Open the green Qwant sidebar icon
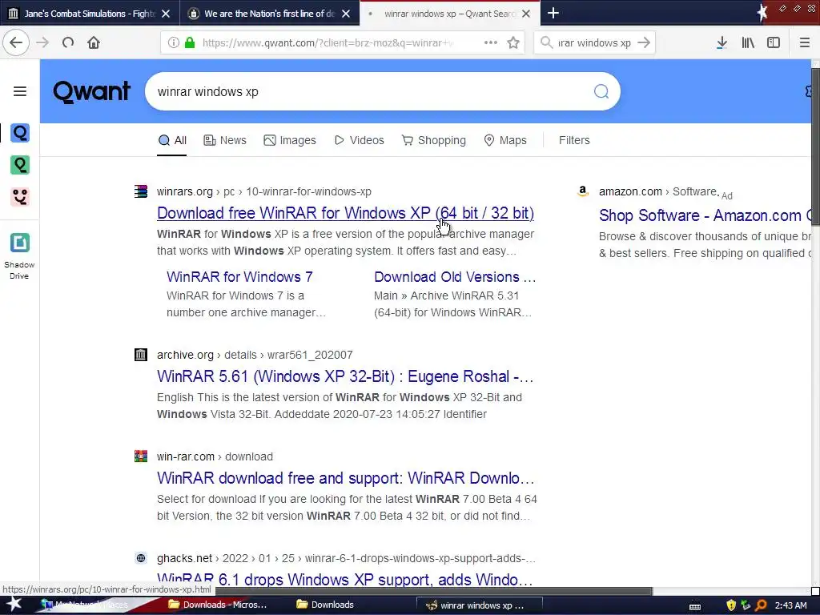 [20, 165]
